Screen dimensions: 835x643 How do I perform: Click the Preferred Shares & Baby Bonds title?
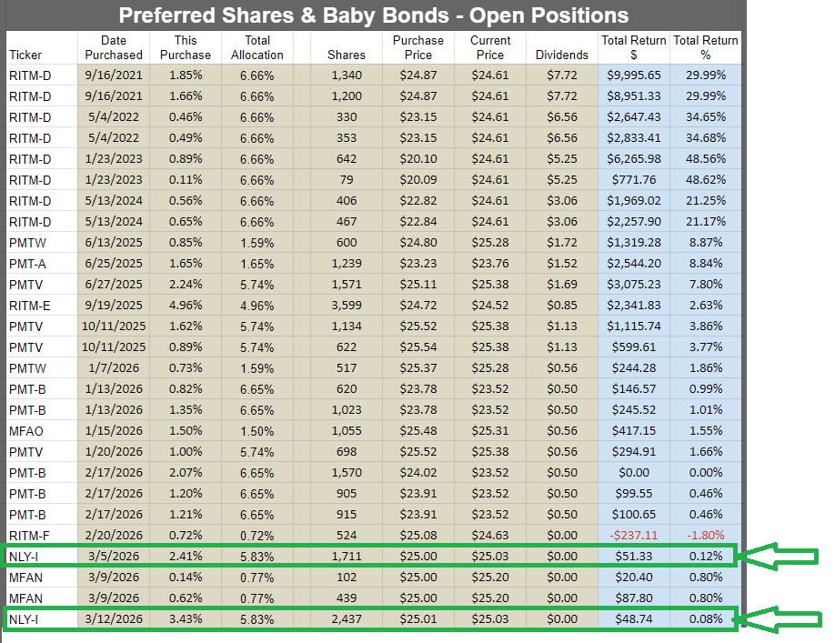click(375, 15)
